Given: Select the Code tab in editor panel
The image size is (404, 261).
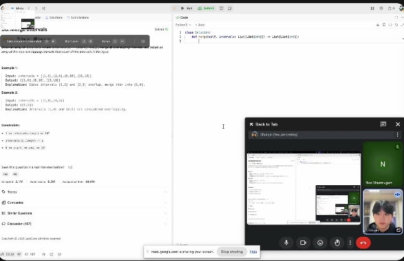Looking at the screenshot, I should click(181, 17).
